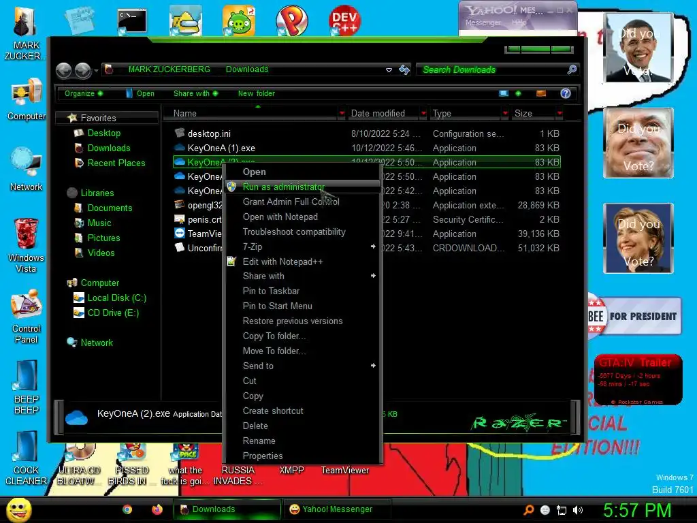Click the magnifier tray icon in taskbar
The image size is (697, 523).
[x=529, y=510]
